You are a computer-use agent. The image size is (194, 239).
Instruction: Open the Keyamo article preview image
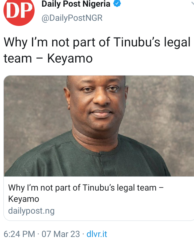pyautogui.click(x=99, y=126)
